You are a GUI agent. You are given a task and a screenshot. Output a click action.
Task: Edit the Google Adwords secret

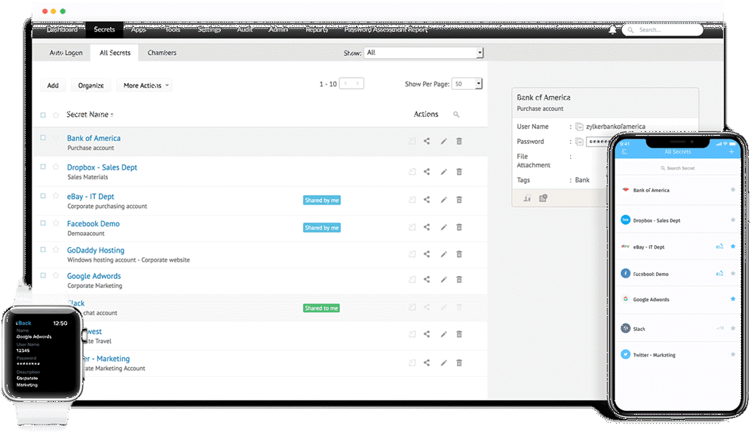point(443,279)
